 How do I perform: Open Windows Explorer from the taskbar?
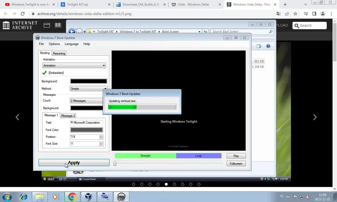click(40, 197)
